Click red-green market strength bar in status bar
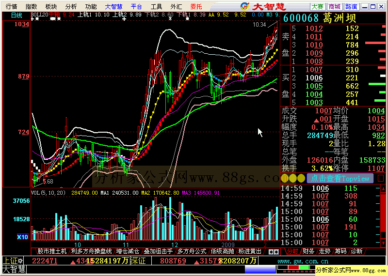The height and width of the screenshot is (276, 388). [x=296, y=268]
